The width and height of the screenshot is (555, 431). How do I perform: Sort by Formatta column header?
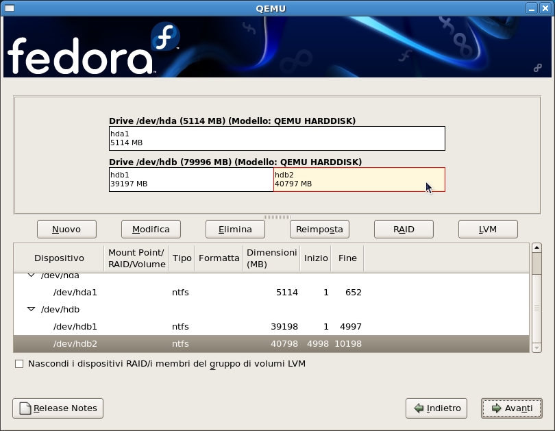click(x=219, y=258)
